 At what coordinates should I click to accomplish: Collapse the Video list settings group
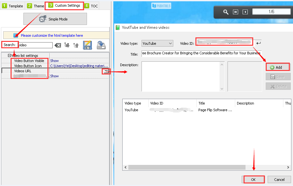pyautogui.click(x=10, y=56)
